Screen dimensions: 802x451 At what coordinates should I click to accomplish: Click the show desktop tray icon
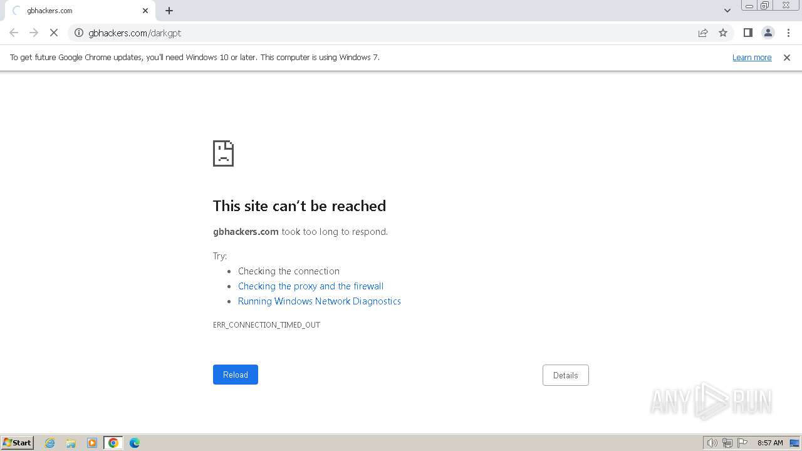[x=794, y=443]
